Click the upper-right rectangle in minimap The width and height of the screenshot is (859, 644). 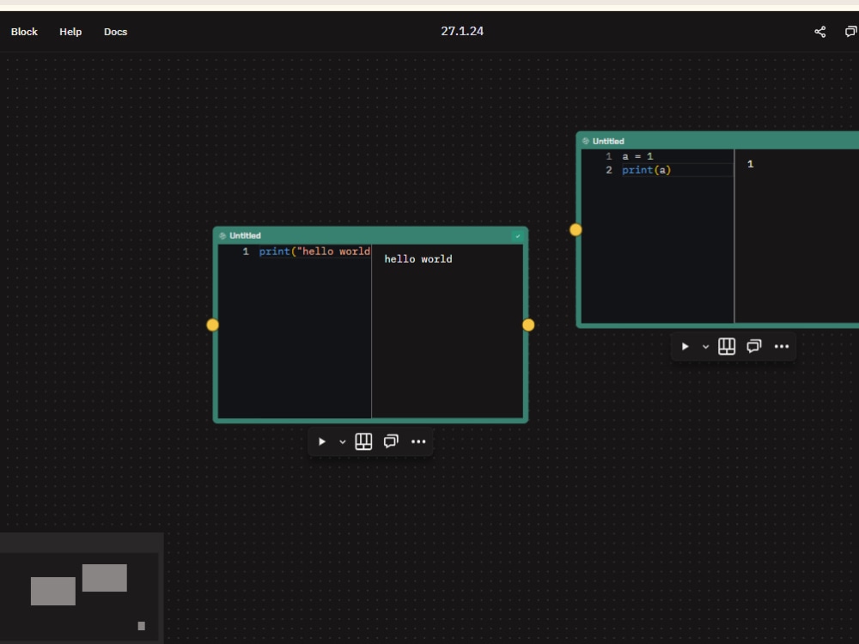point(105,578)
